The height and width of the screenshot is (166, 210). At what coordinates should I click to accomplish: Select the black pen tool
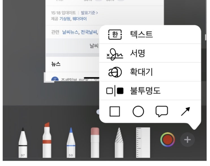click(x=23, y=143)
